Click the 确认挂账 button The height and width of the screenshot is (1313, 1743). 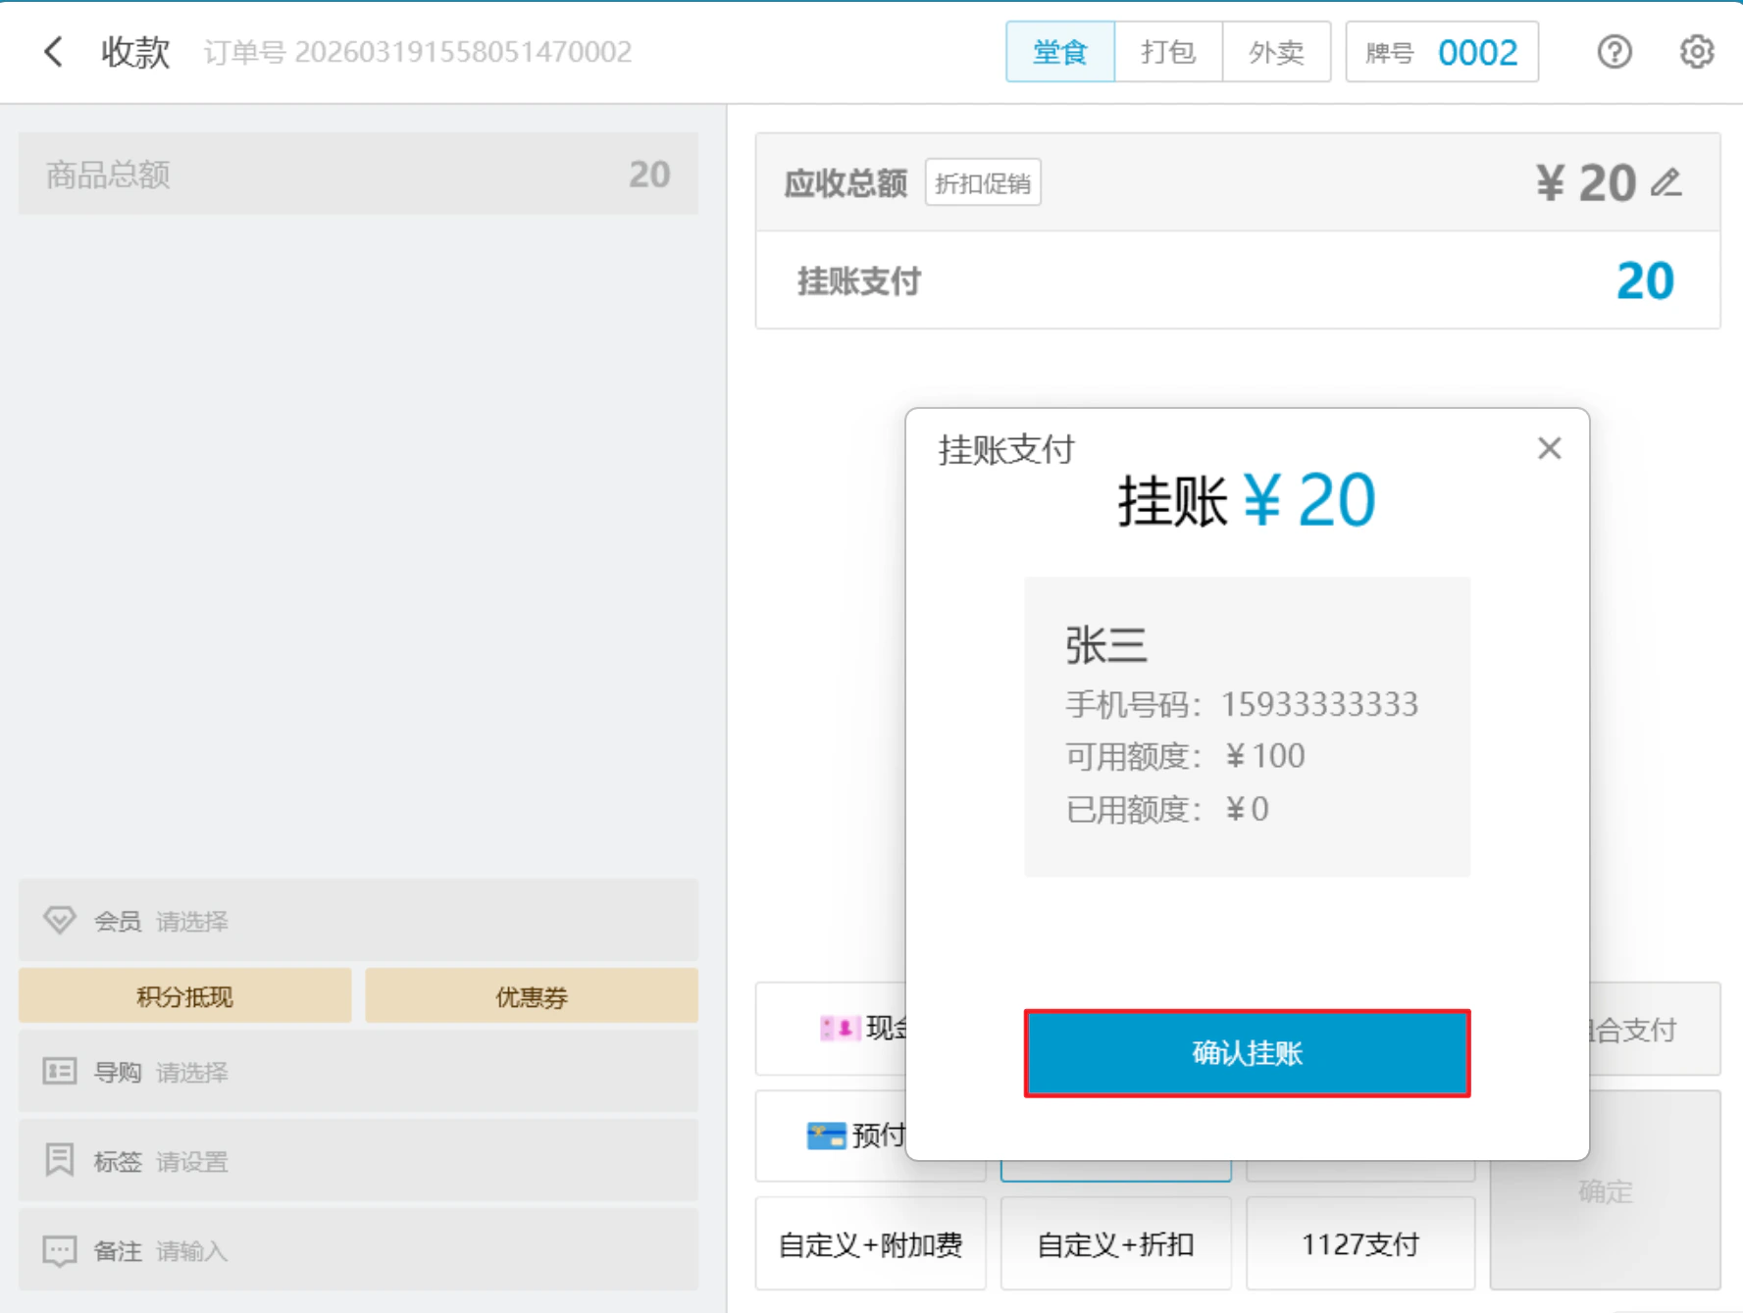(1247, 1053)
